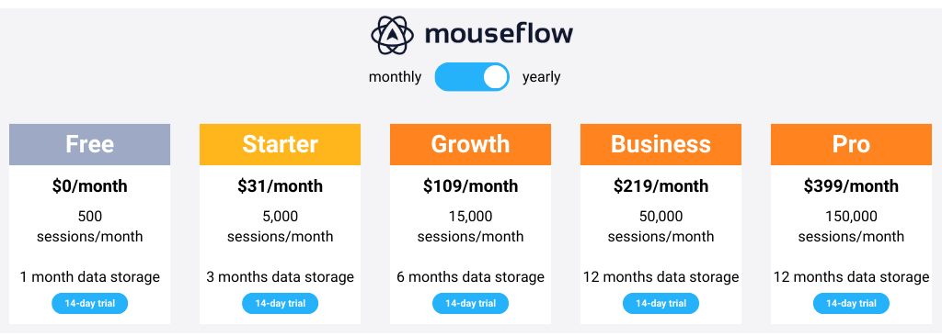Click the $31/month Starter price
The image size is (942, 336).
[280, 186]
